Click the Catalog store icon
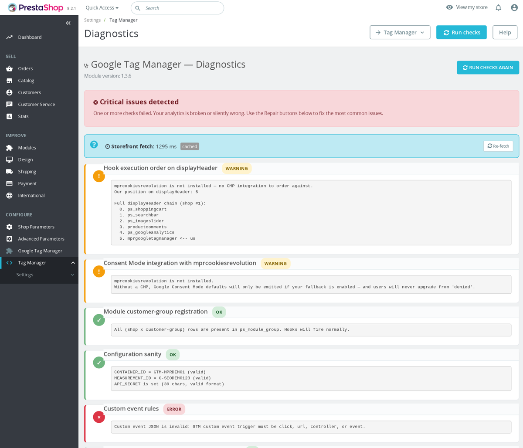The width and height of the screenshot is (523, 448). point(9,81)
